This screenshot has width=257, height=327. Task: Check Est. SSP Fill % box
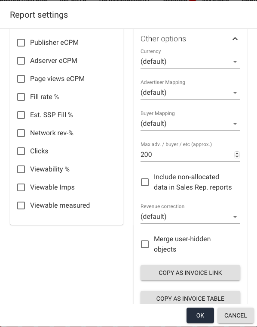(21, 115)
